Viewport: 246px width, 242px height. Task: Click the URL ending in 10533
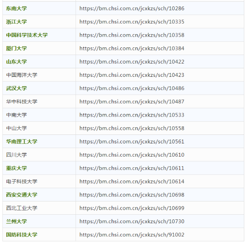point(132,115)
